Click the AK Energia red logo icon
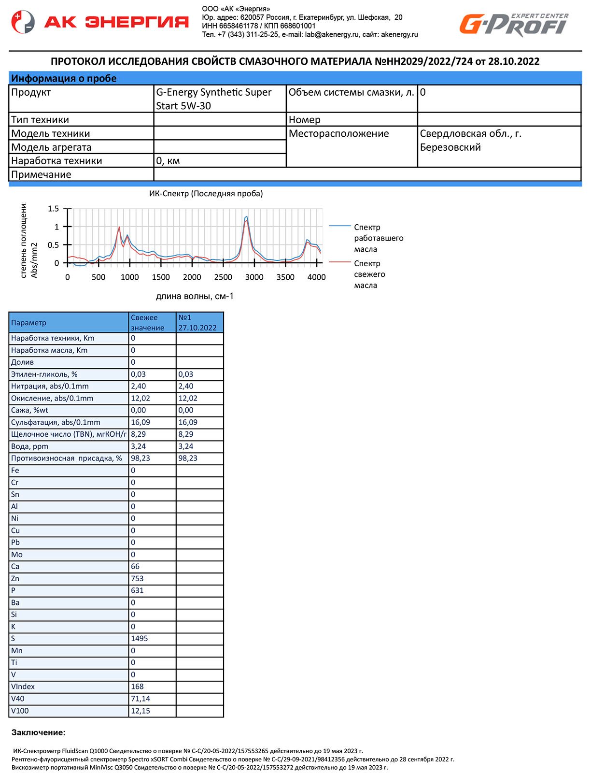The image size is (591, 773). 23,22
